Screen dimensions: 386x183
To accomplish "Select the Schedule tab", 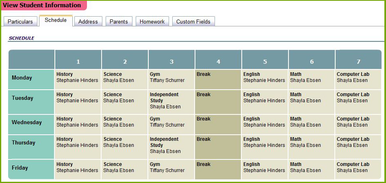I will 56,21.
